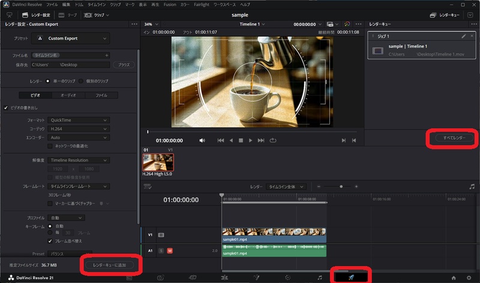Open the Timeline Resolution dropdown
The height and width of the screenshot is (283, 480).
79,160
